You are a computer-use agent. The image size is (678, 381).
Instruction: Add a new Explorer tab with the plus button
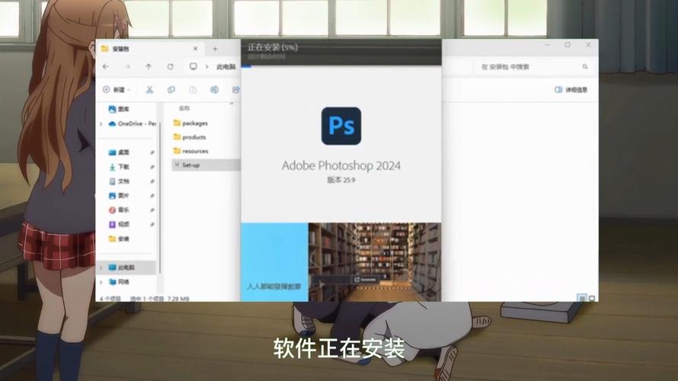click(x=215, y=49)
